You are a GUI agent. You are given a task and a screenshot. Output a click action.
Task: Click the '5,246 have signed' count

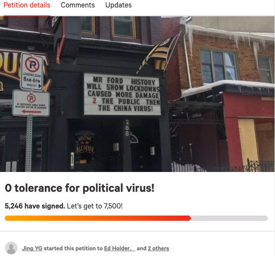click(35, 206)
